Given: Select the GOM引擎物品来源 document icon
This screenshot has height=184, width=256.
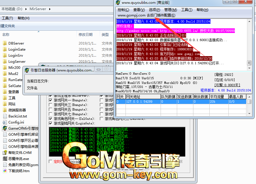Looking at the screenshot, I should point(5,146).
